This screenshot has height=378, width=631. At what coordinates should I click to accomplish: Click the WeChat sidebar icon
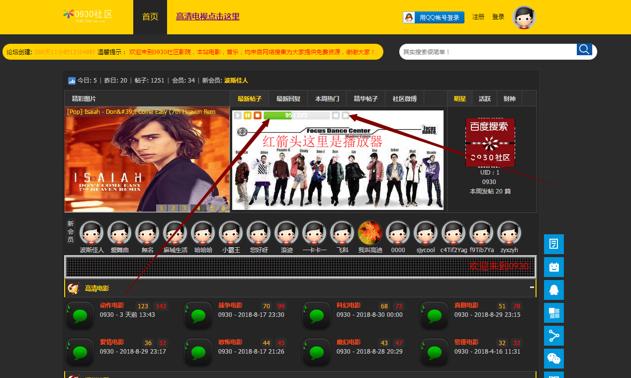(x=554, y=359)
